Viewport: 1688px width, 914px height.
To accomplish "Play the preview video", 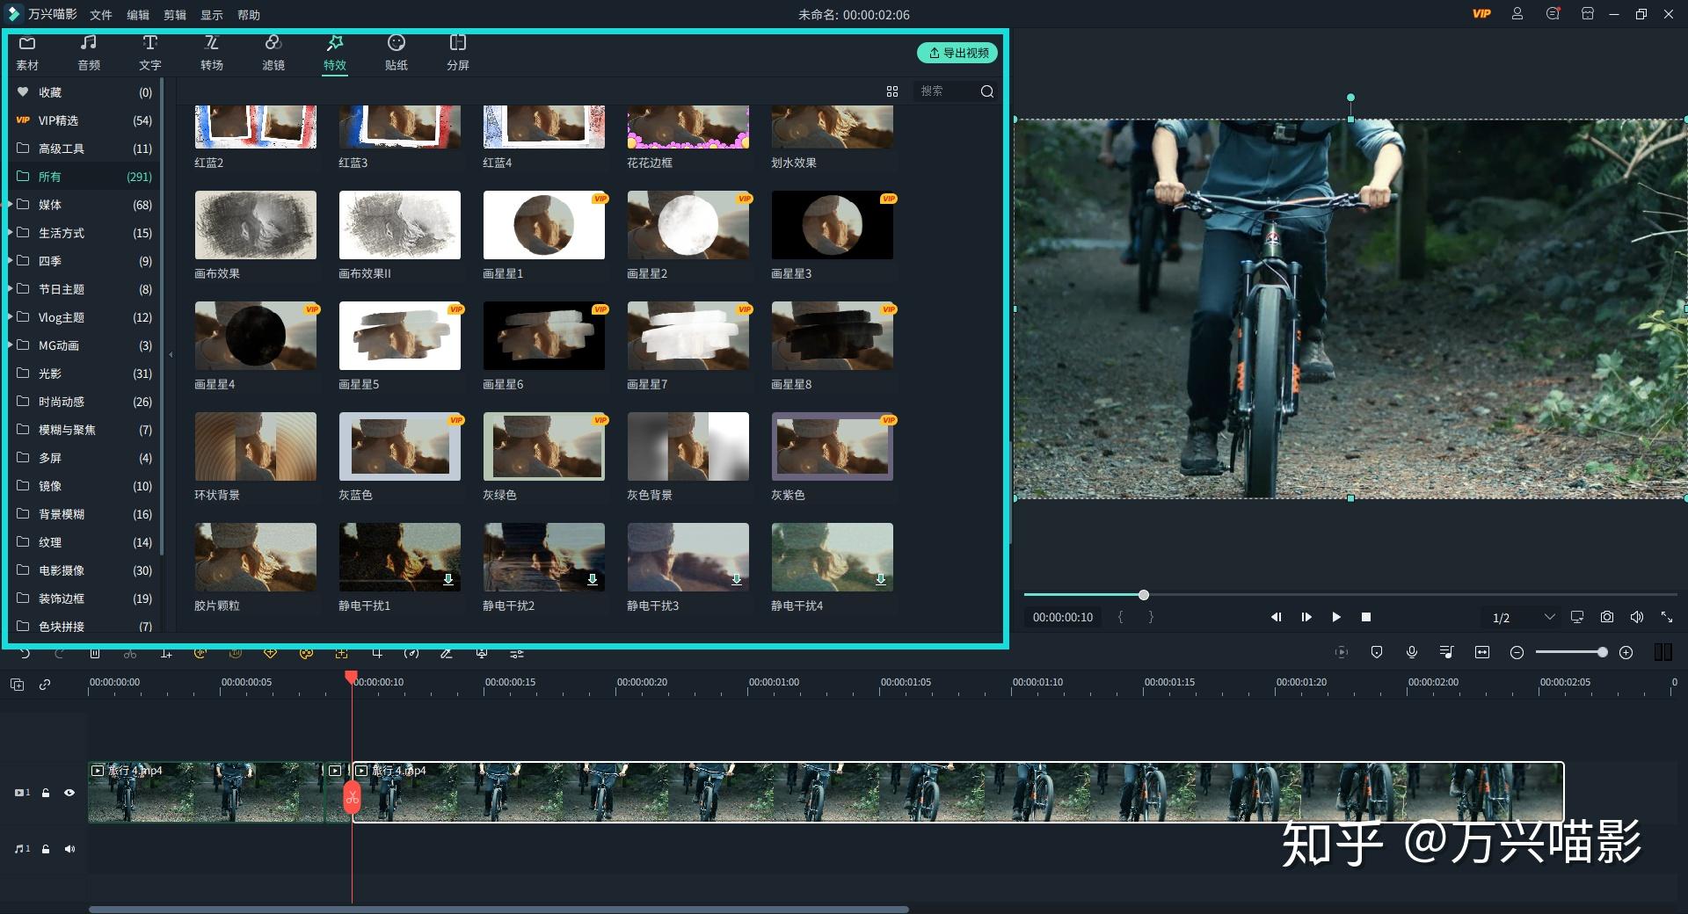I will tap(1336, 617).
